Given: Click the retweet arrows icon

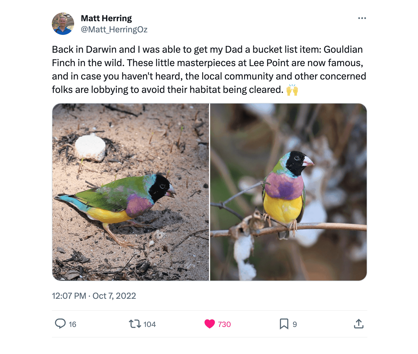Looking at the screenshot, I should click(135, 324).
